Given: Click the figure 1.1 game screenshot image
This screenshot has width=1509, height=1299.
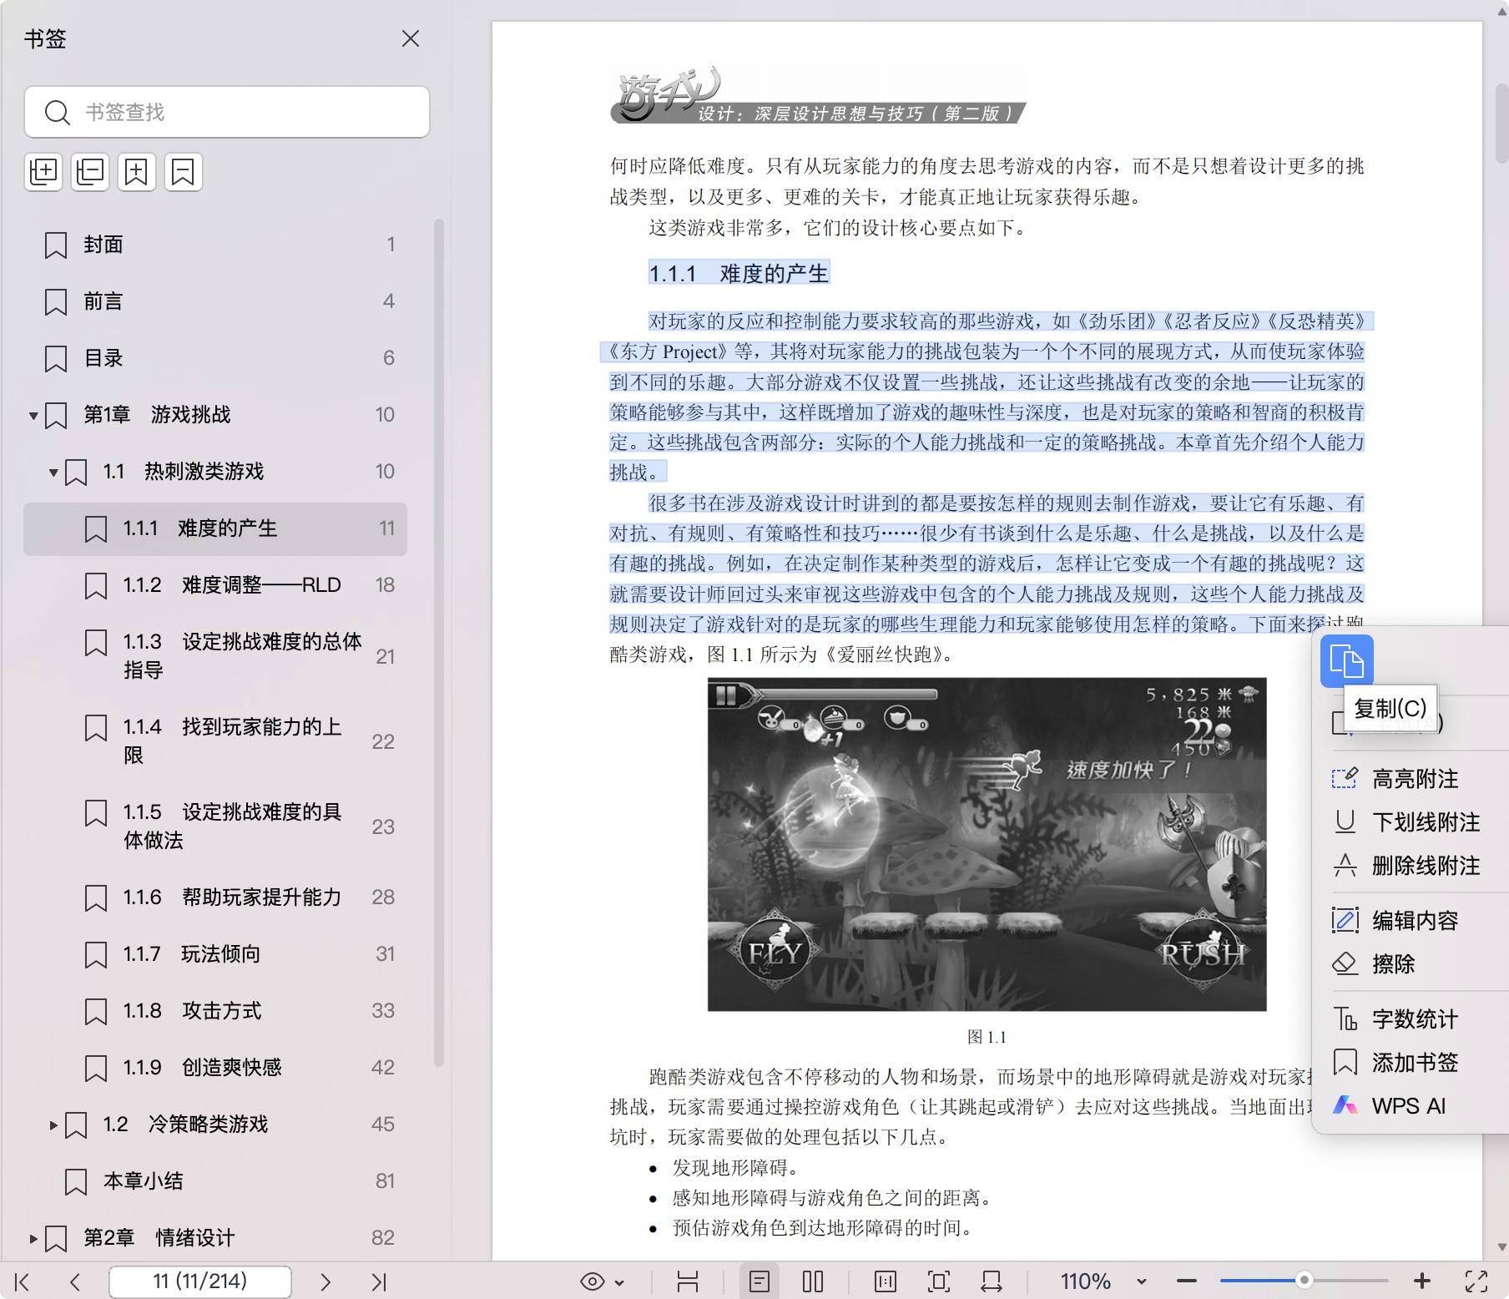Looking at the screenshot, I should 987,844.
